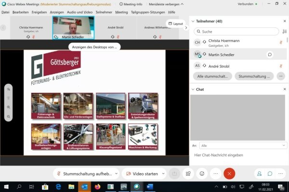Viewport: 289px width, 192px height.
Task: Open more participant options ellipsis
Action: pos(281,76)
